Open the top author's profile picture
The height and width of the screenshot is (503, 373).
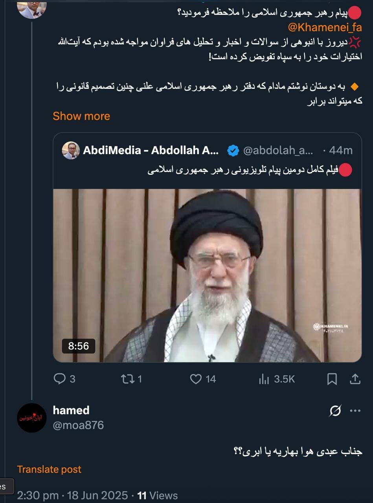(32, 9)
